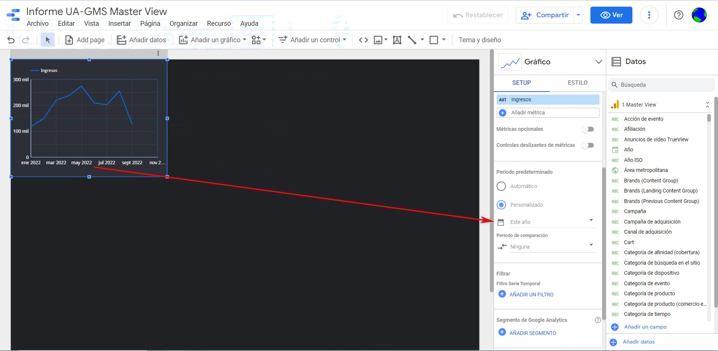Toggle Controles deslizantes de métricas switch
Screen dimensions: 718x351
point(588,145)
